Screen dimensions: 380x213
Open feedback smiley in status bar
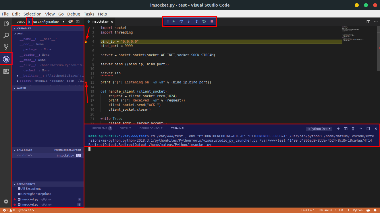[x=368, y=210]
